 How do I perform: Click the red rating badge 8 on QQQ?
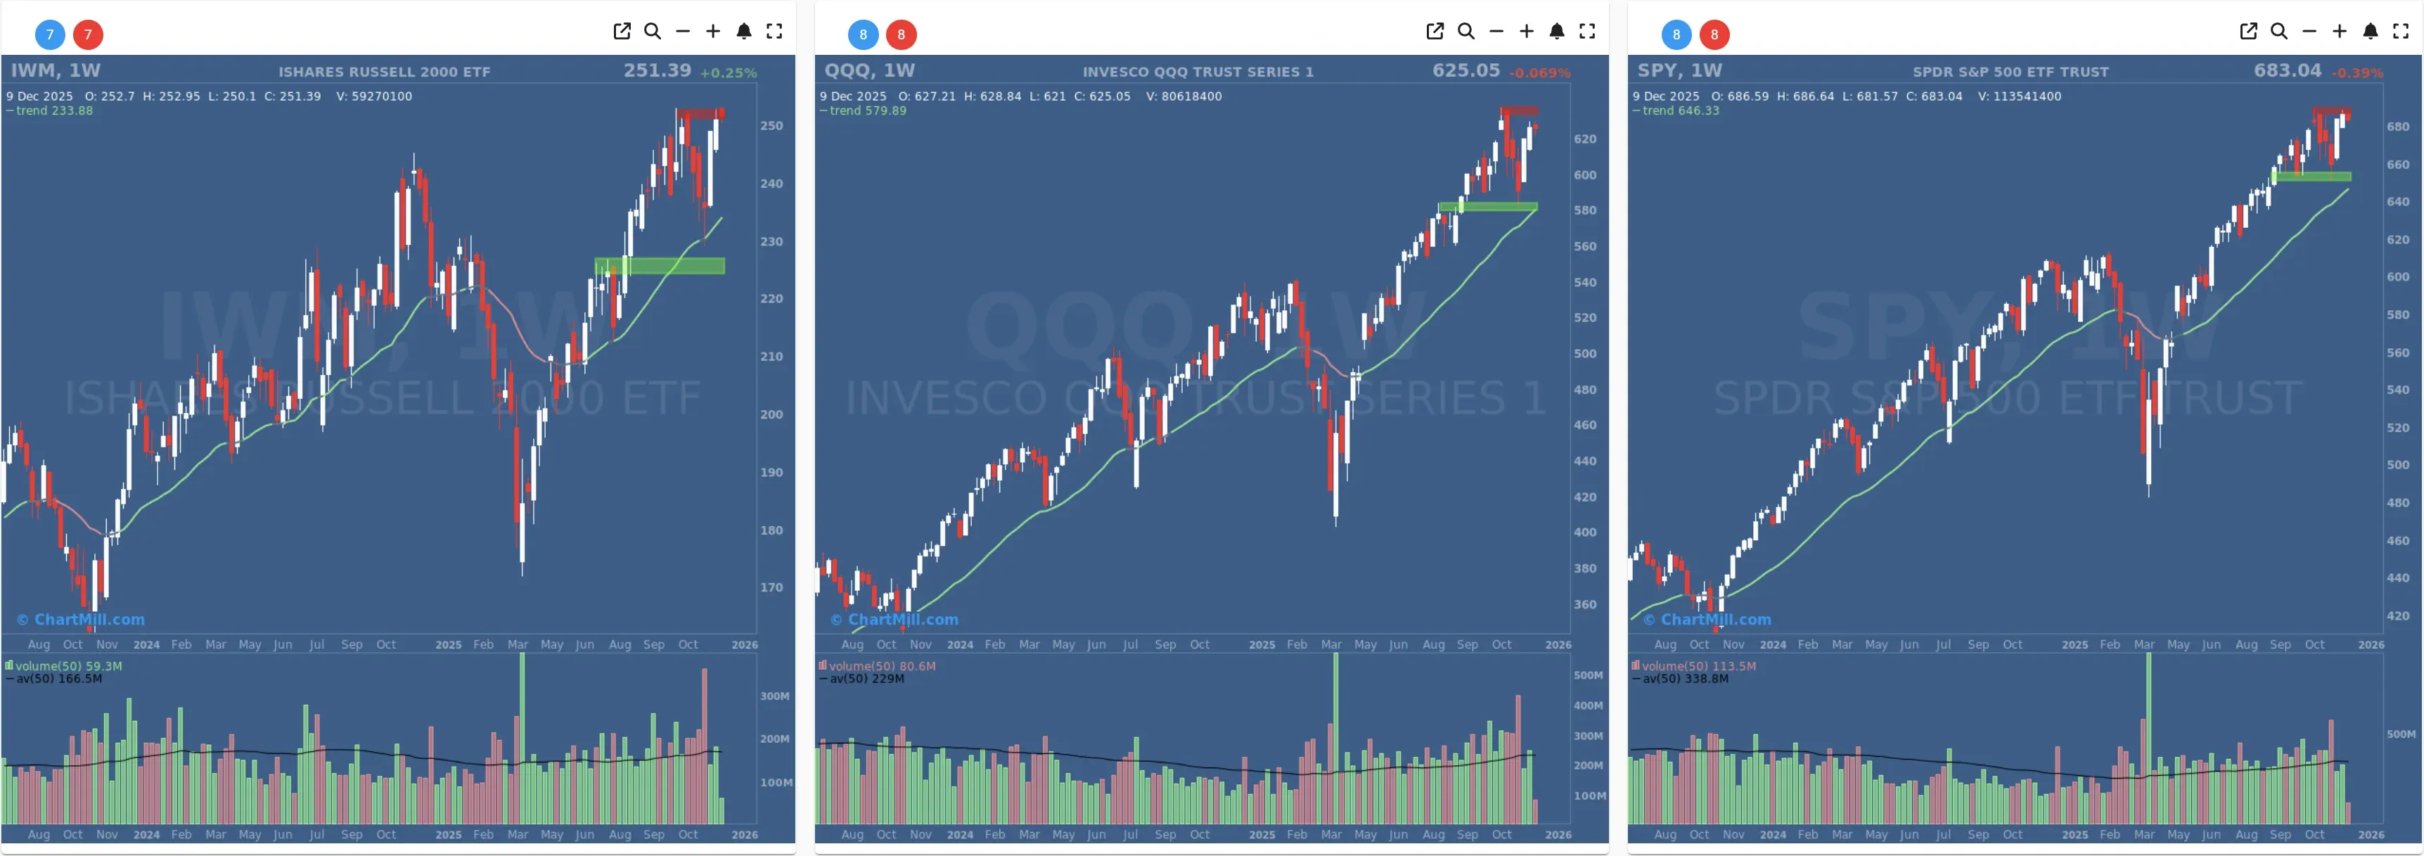click(x=901, y=34)
